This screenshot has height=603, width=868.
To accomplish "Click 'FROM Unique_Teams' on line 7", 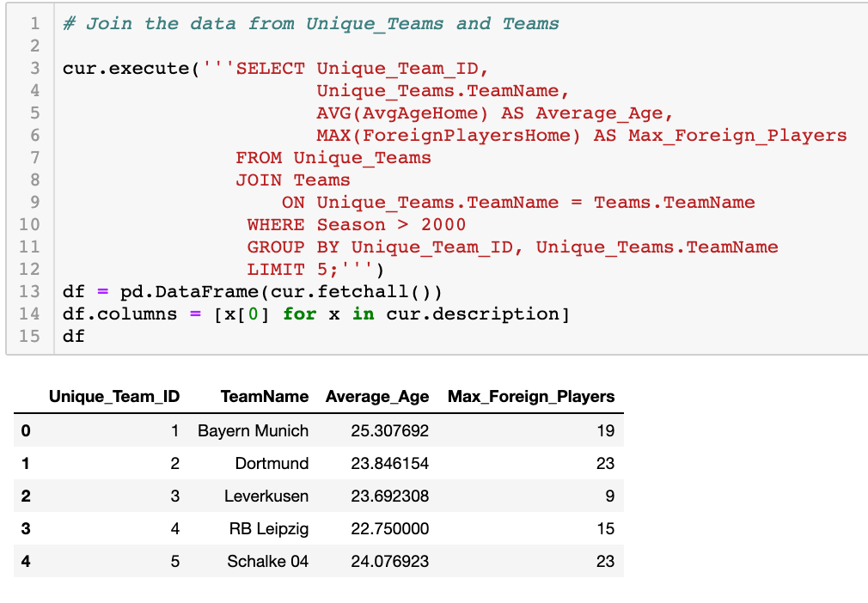I will [333, 158].
